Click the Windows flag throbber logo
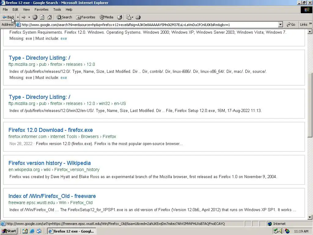313x235 pixels. pyautogui.click(x=306, y=9)
